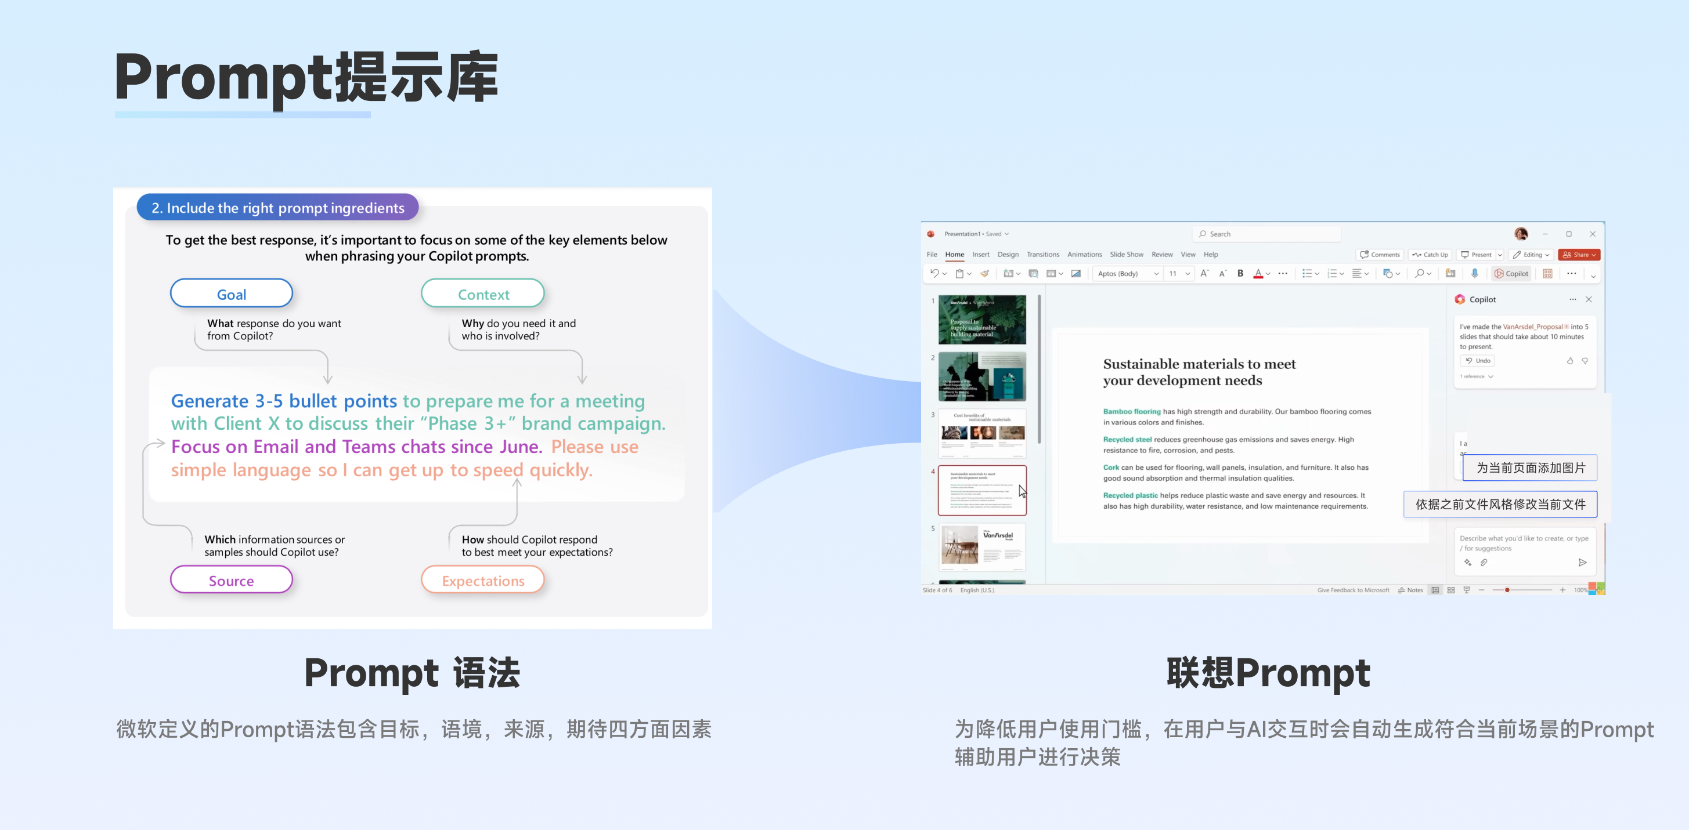Switch to Slide Sorter view icon
The image size is (1689, 830).
1451,590
